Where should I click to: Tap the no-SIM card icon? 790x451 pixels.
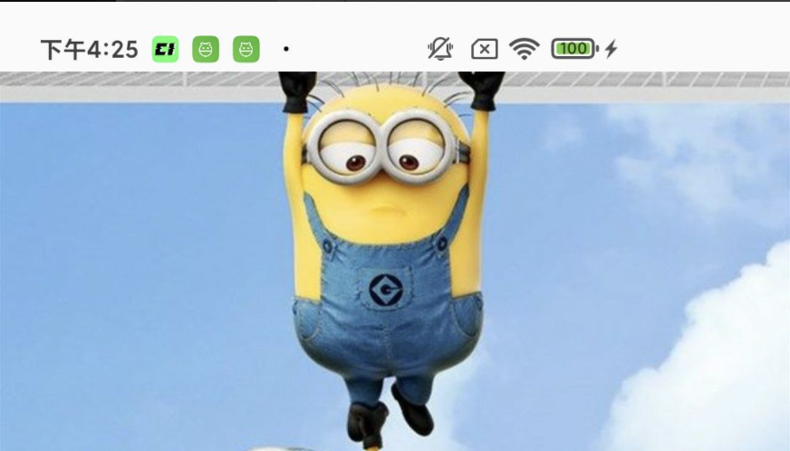(484, 49)
